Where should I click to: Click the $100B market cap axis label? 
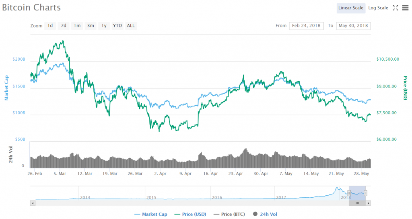(x=19, y=113)
